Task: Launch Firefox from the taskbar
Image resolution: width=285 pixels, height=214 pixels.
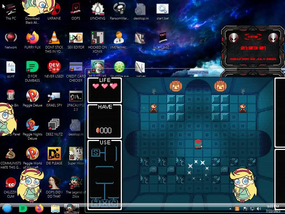Action: coord(39,208)
